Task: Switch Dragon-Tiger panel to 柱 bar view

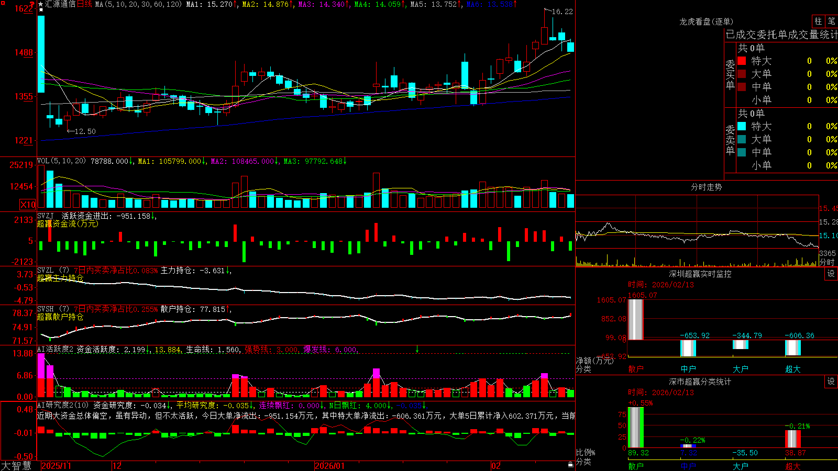Action: [818, 21]
